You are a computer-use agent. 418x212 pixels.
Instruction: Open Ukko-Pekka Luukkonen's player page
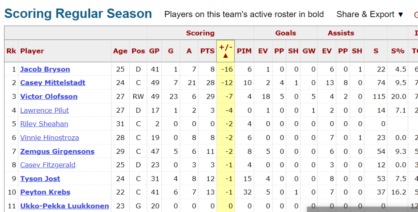click(x=64, y=206)
